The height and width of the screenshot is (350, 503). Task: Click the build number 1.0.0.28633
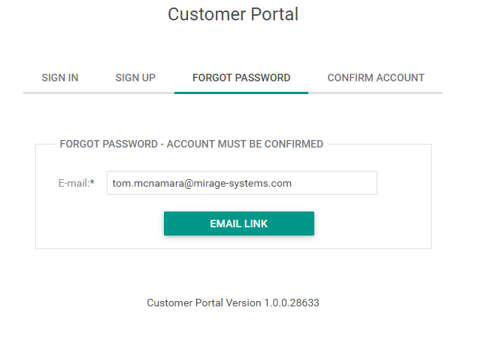[292, 303]
